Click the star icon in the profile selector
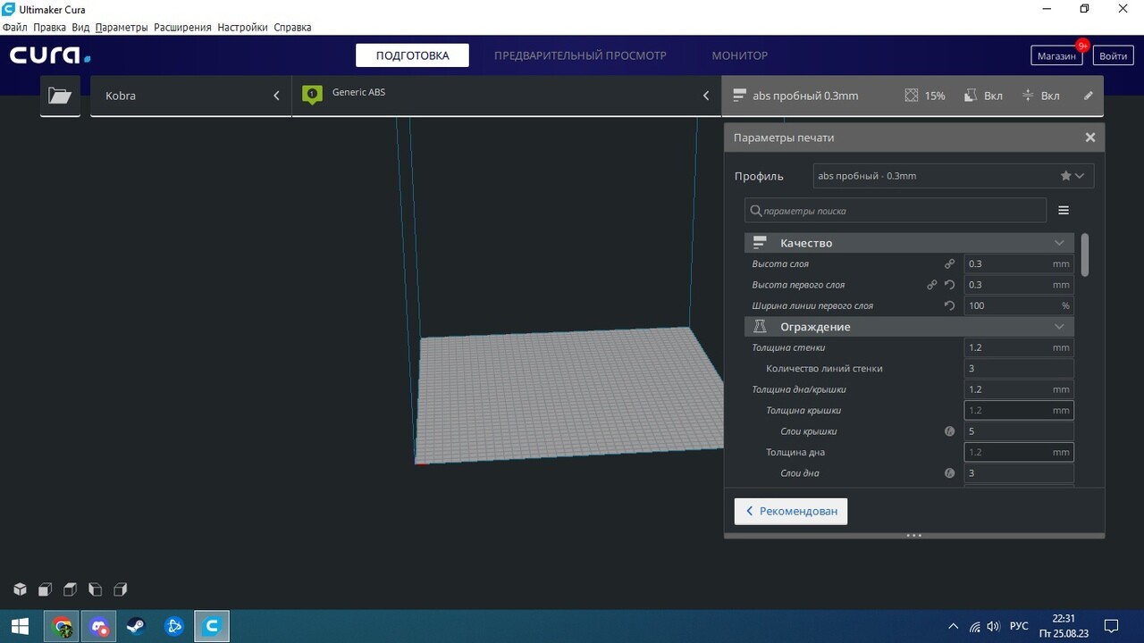 point(1065,176)
